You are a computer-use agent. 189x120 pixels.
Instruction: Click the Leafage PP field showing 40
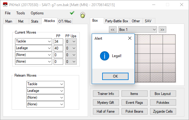click(x=58, y=48)
